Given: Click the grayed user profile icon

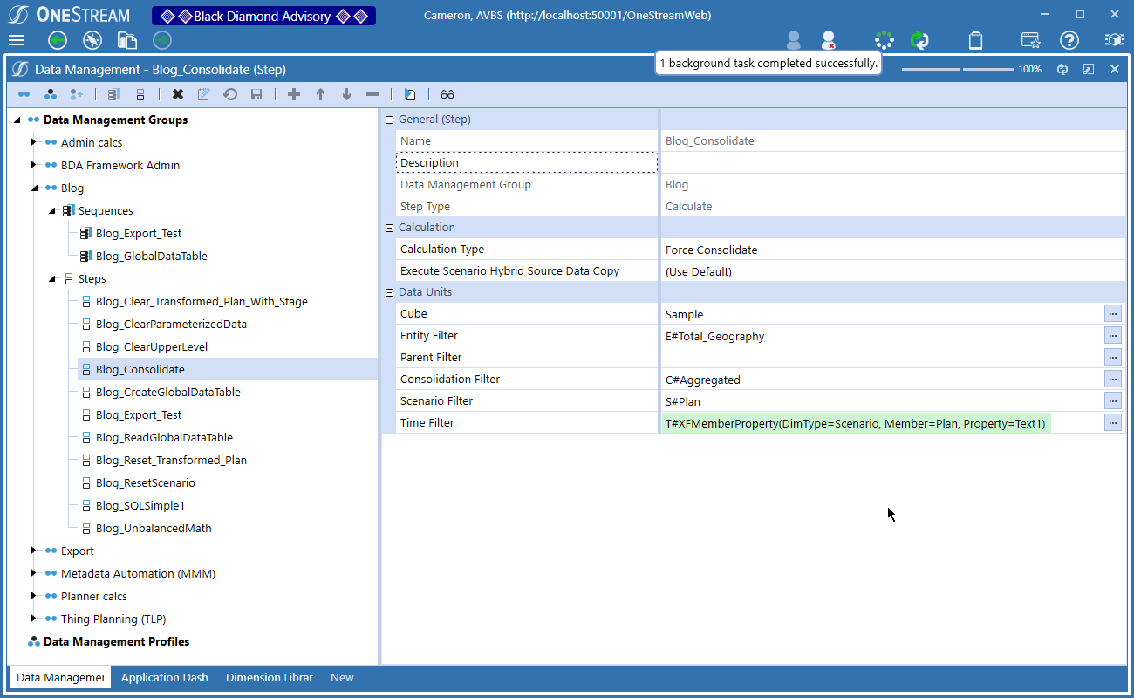Looking at the screenshot, I should click(794, 40).
